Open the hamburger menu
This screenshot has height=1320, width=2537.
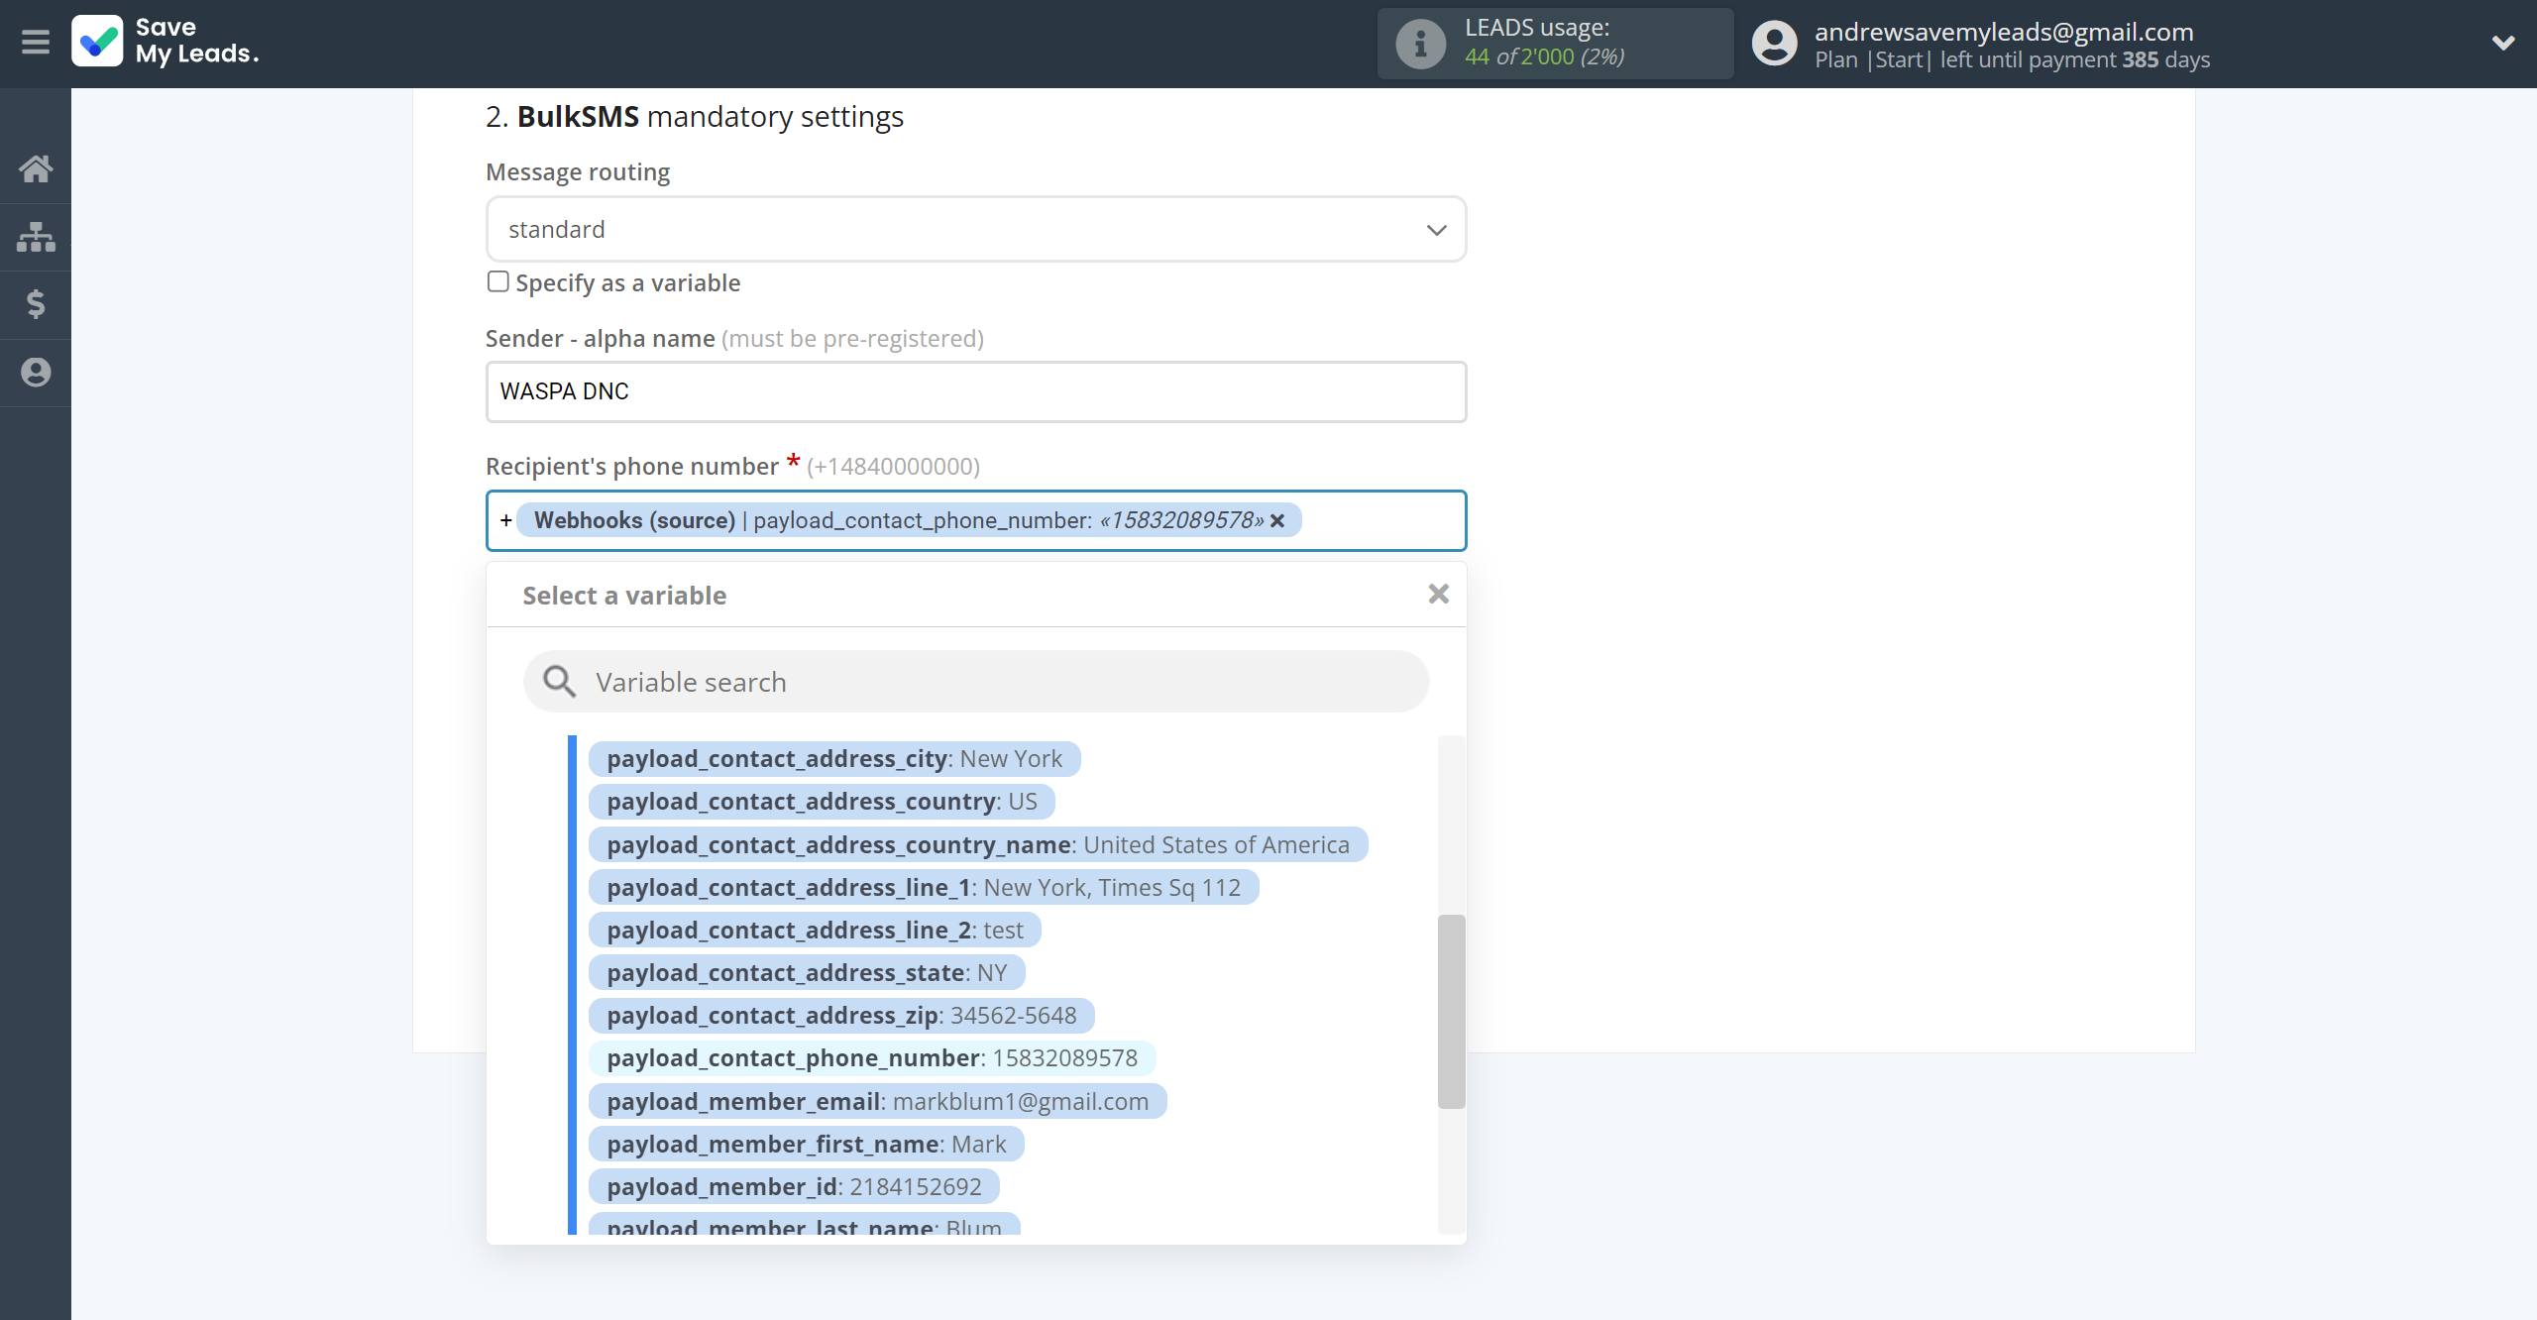[x=36, y=42]
